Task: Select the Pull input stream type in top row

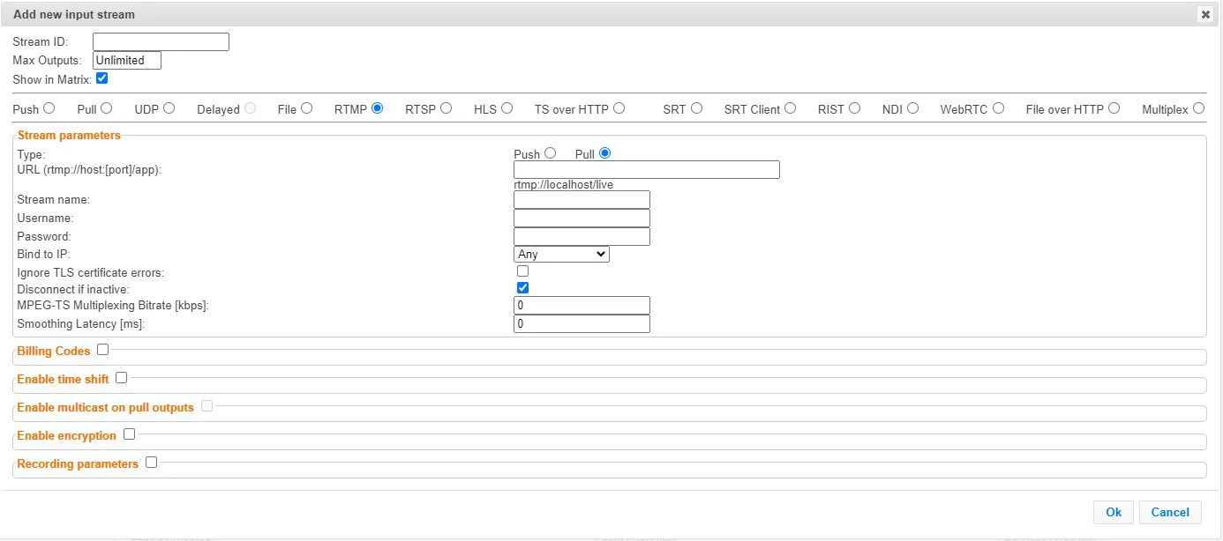Action: [x=106, y=108]
